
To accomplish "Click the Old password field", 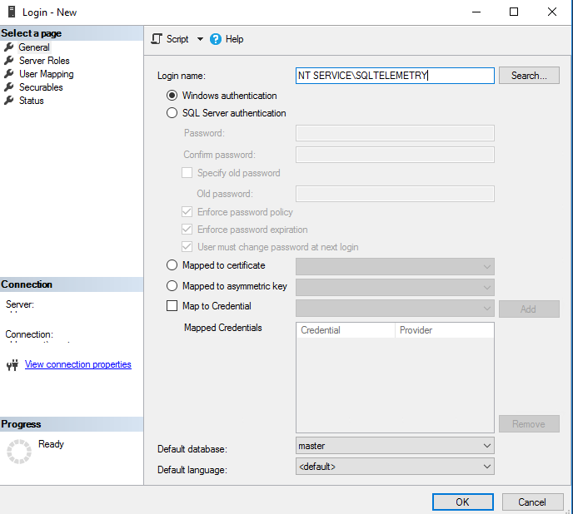I will coord(395,194).
